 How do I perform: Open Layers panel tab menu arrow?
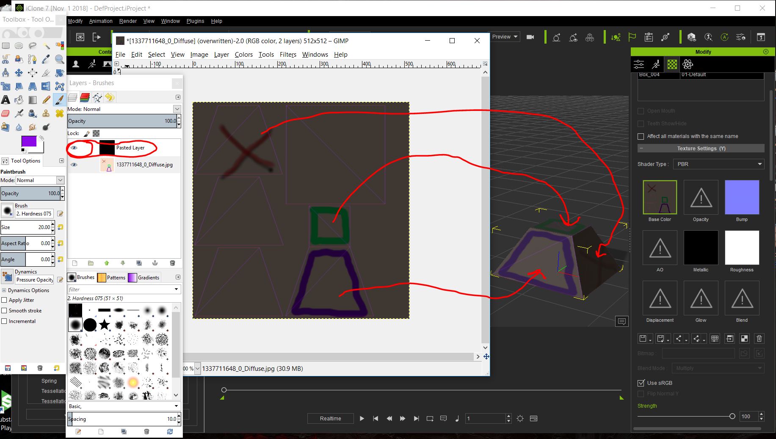click(x=178, y=97)
